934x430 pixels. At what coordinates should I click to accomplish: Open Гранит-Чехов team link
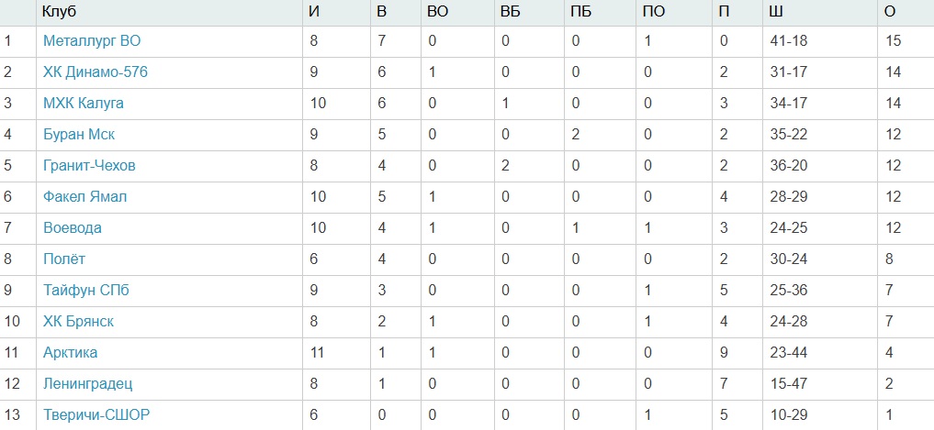pyautogui.click(x=89, y=166)
